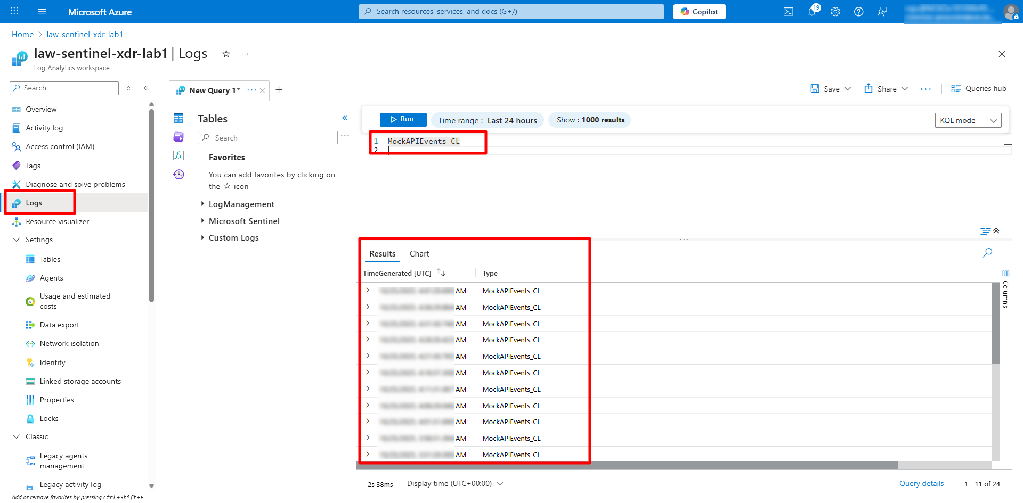Change the Time range Last 24 hours
Screen dimensions: 1023x503
pos(488,120)
